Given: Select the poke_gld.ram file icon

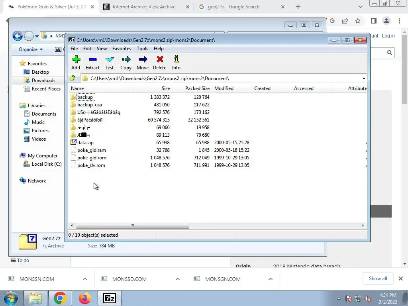Looking at the screenshot, I should pos(73,150).
